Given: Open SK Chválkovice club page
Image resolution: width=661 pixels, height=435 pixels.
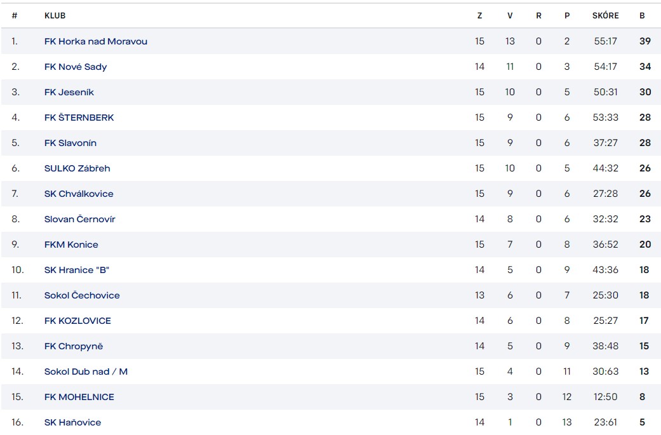Looking at the screenshot, I should coord(79,194).
